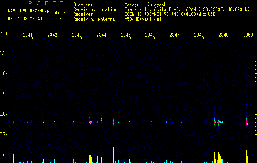The height and width of the screenshot is (163, 257).
Task: Click the Observer field label
Action: (83, 4)
